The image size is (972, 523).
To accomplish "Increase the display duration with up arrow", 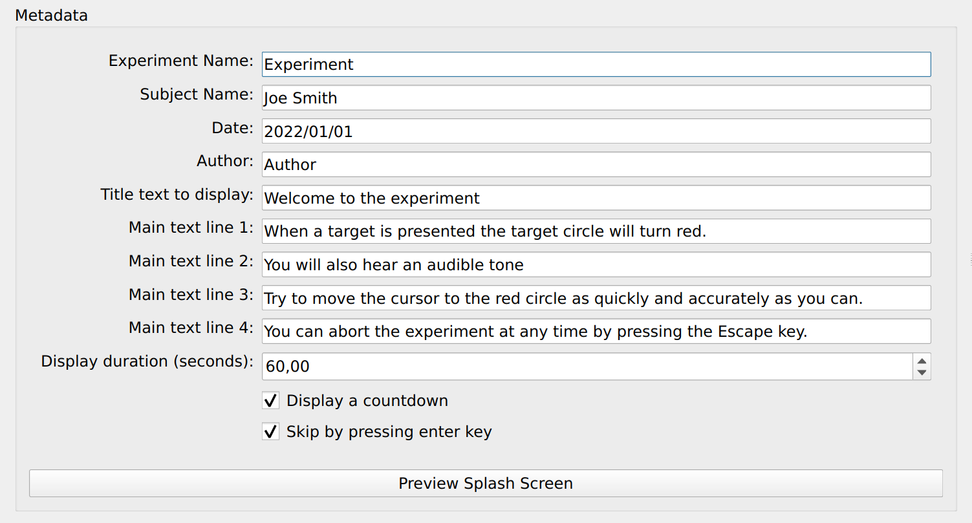I will tap(922, 360).
